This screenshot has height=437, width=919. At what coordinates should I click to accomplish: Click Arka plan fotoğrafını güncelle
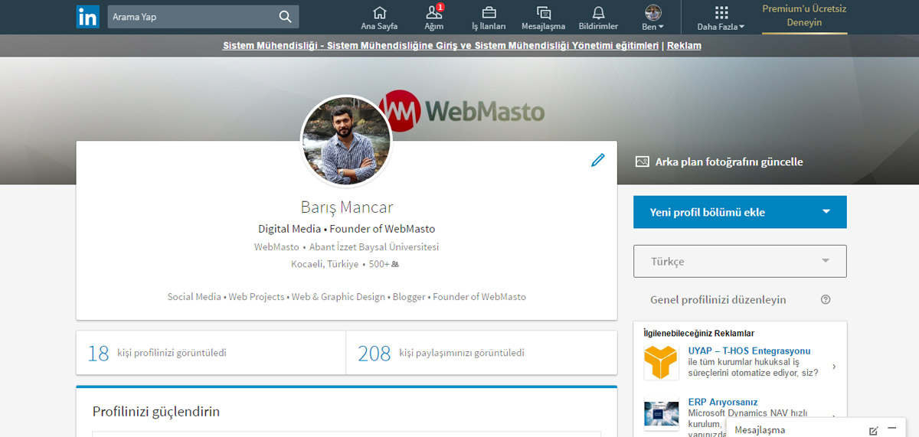[x=729, y=161]
